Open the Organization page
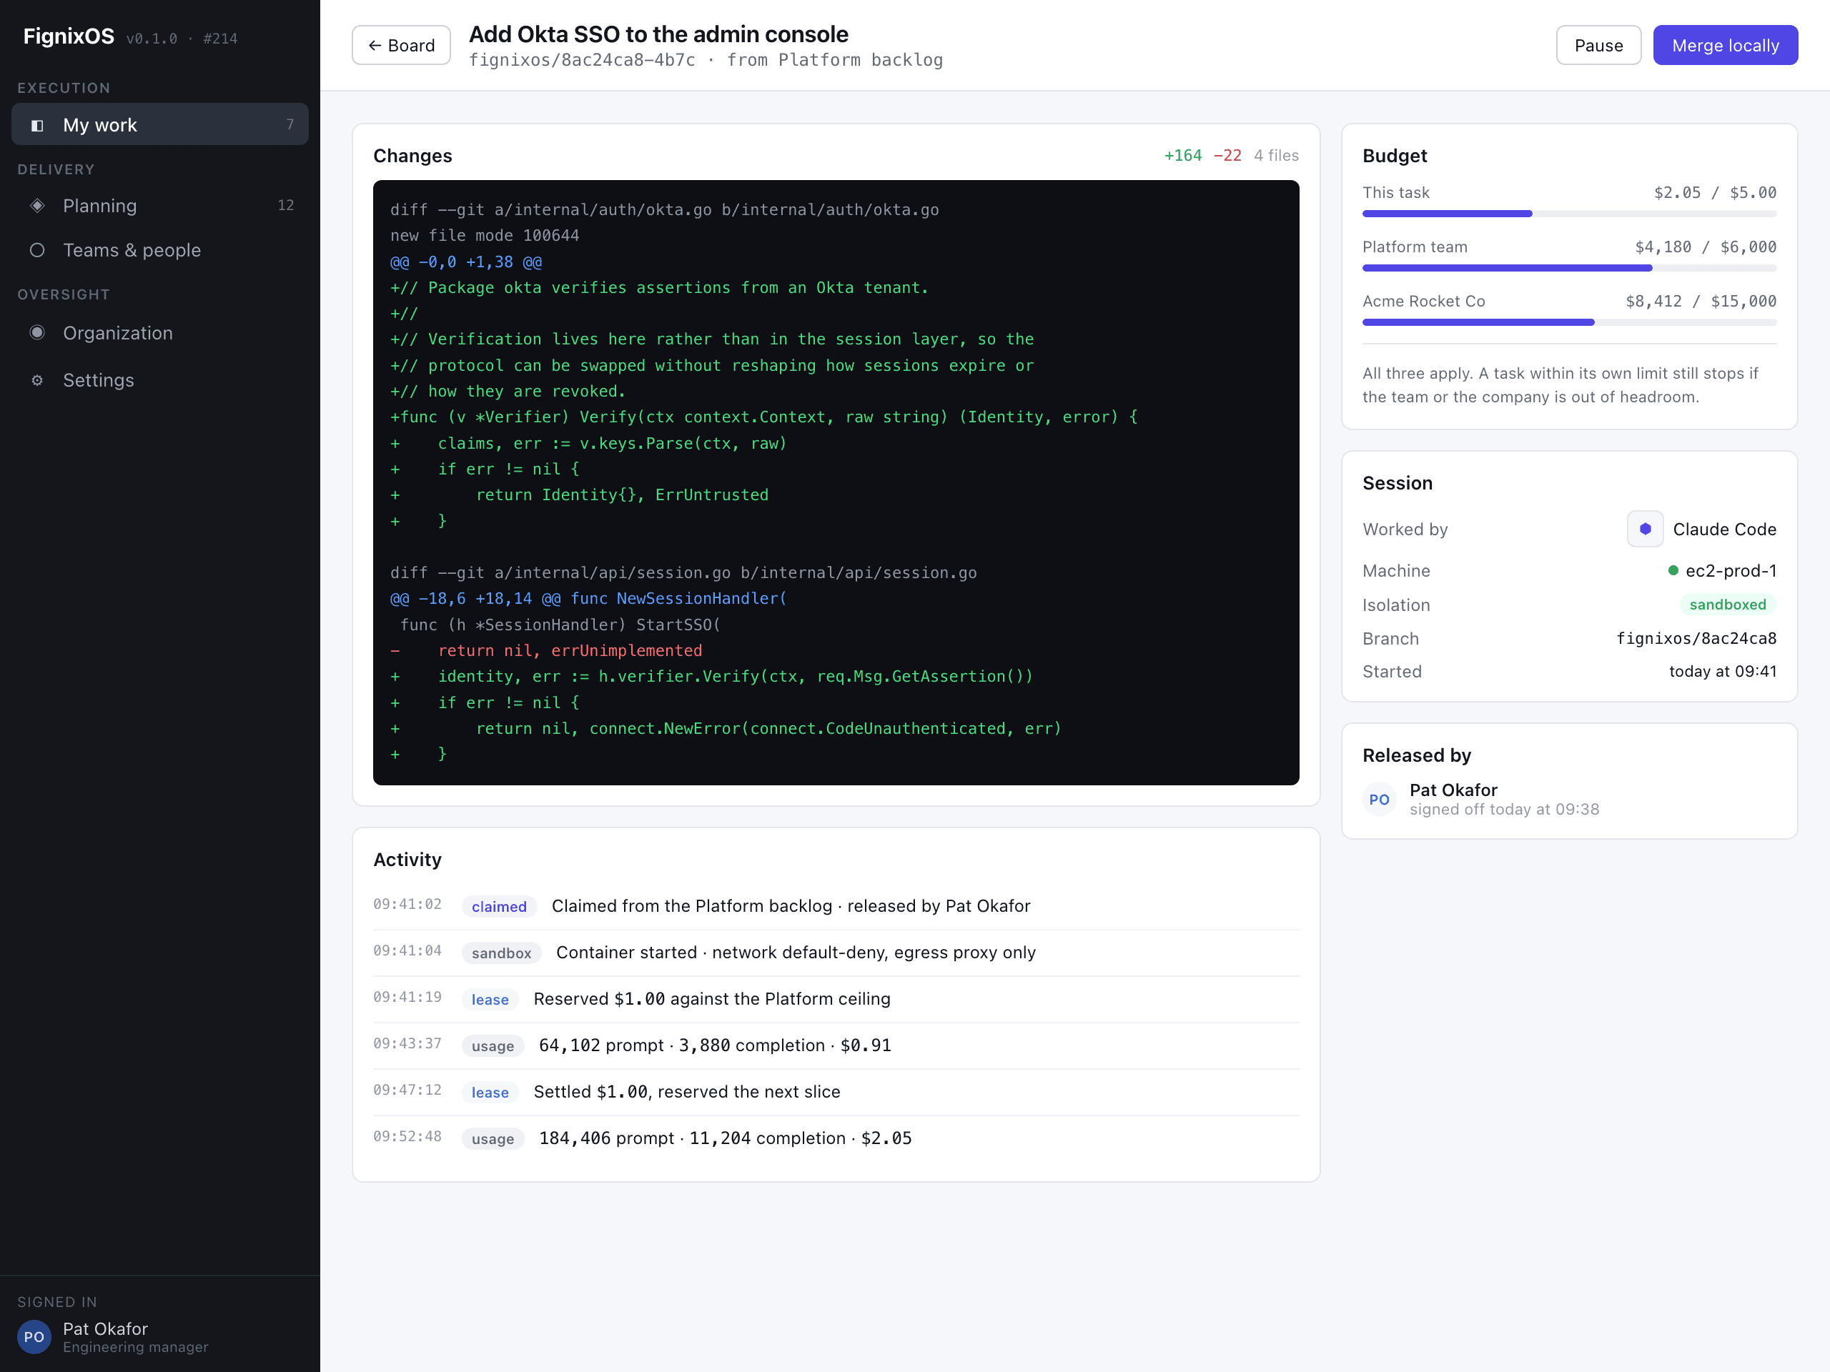 (x=159, y=332)
